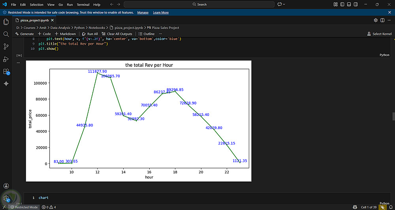
Task: Open the Explorer view in activity bar
Action: [x=6, y=22]
